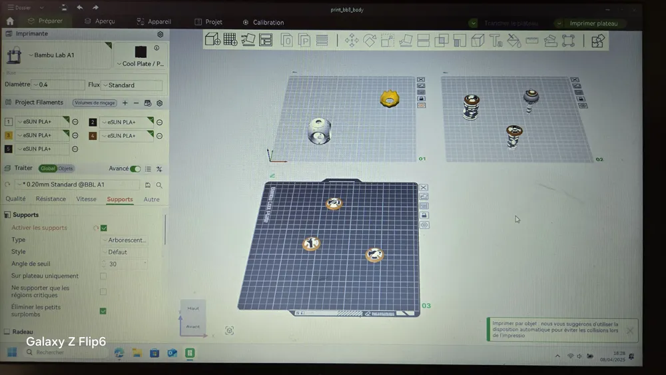The width and height of the screenshot is (666, 375).
Task: Click the Add plate grid icon
Action: click(x=230, y=40)
